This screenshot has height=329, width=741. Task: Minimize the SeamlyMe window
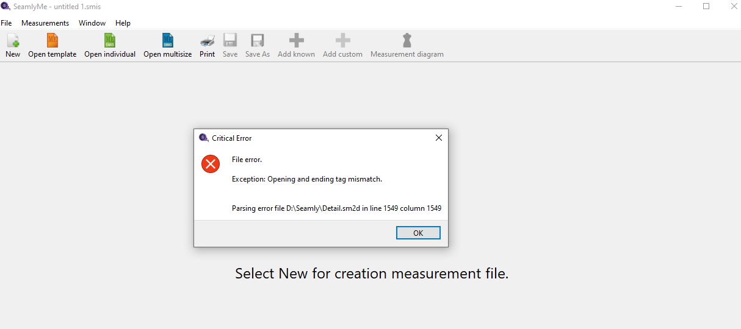click(x=678, y=6)
